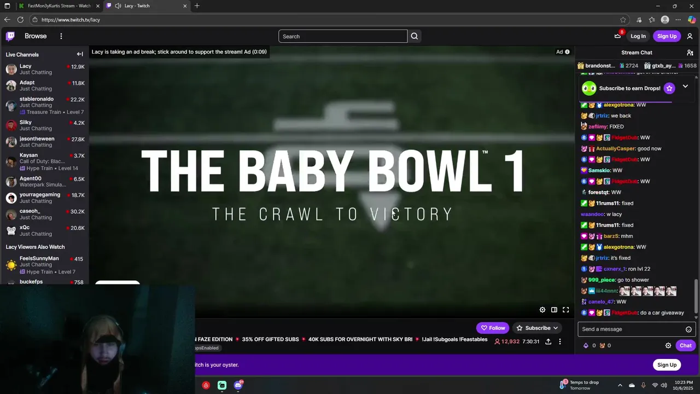This screenshot has height=394, width=700.
Task: Open more options next to share icon
Action: 560,341
